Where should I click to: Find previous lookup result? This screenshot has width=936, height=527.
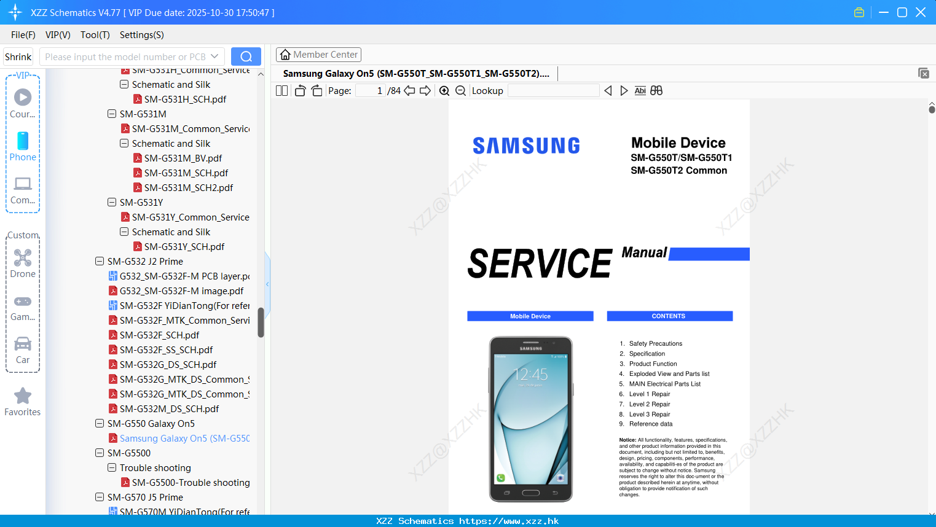pyautogui.click(x=608, y=90)
